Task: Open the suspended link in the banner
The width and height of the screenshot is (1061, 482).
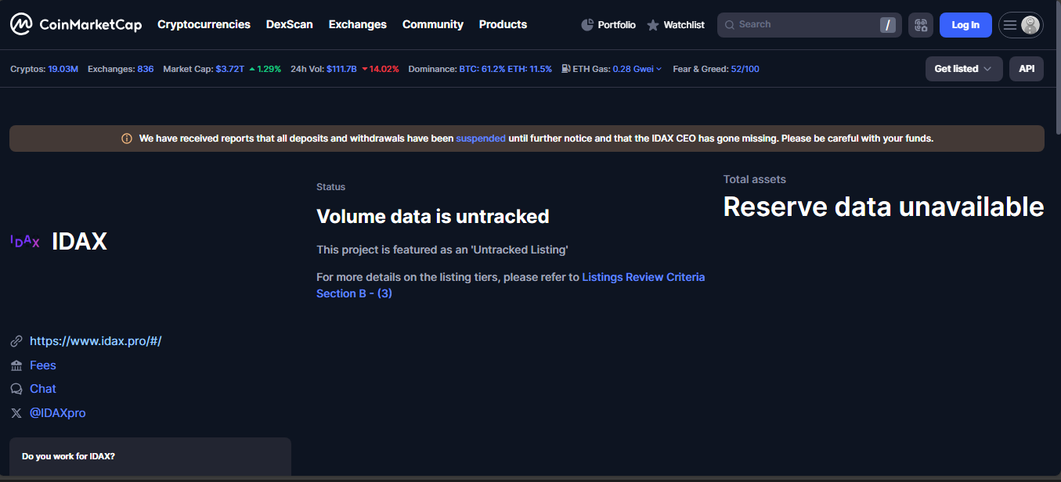Action: pos(481,138)
